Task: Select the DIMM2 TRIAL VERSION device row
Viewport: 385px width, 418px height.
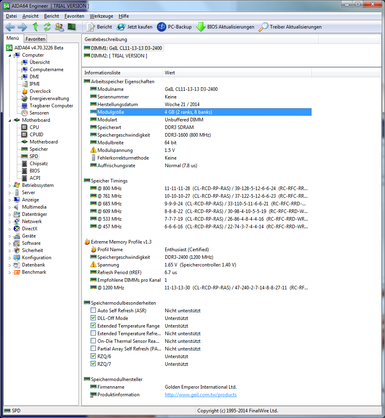Action: [x=115, y=56]
